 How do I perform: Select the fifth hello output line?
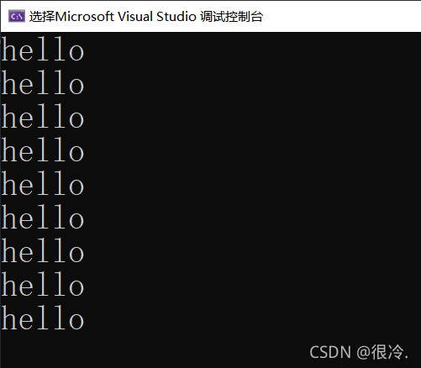pyautogui.click(x=43, y=183)
